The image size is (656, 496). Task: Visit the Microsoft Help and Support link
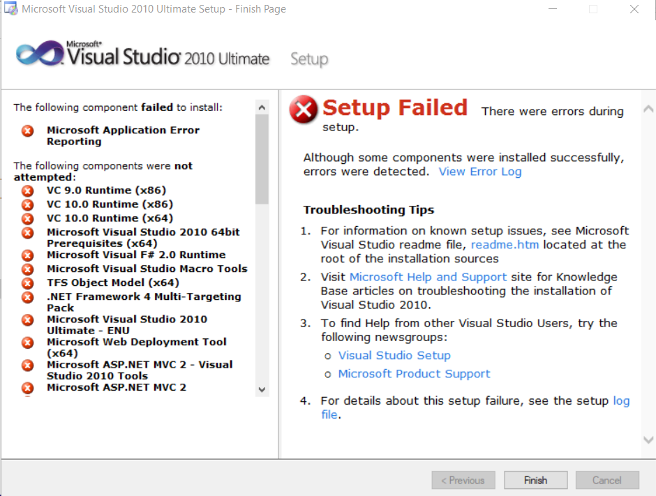428,277
